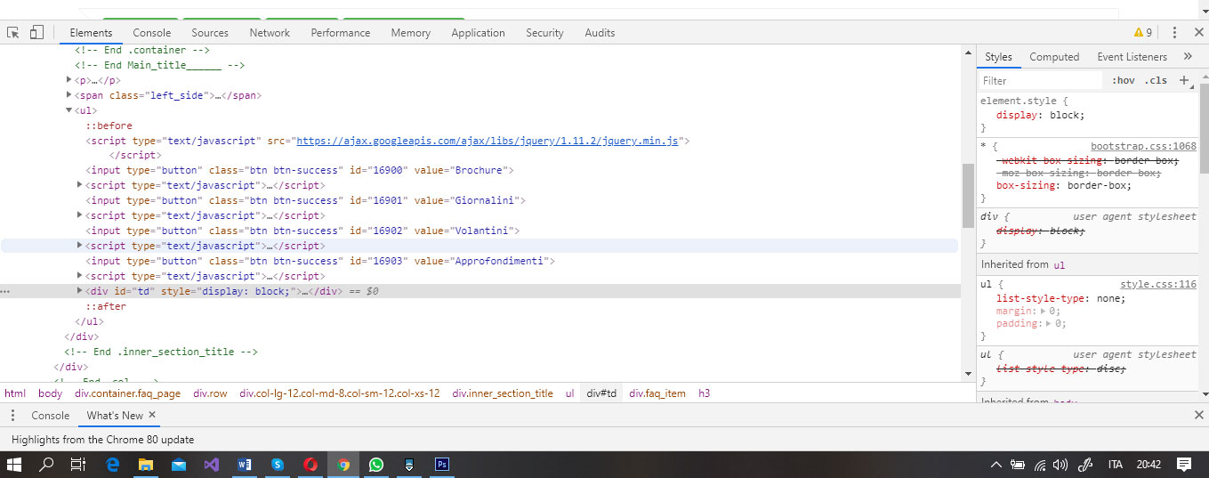The width and height of the screenshot is (1209, 478).
Task: Open the style.css:116 source link
Action: pyautogui.click(x=1158, y=285)
